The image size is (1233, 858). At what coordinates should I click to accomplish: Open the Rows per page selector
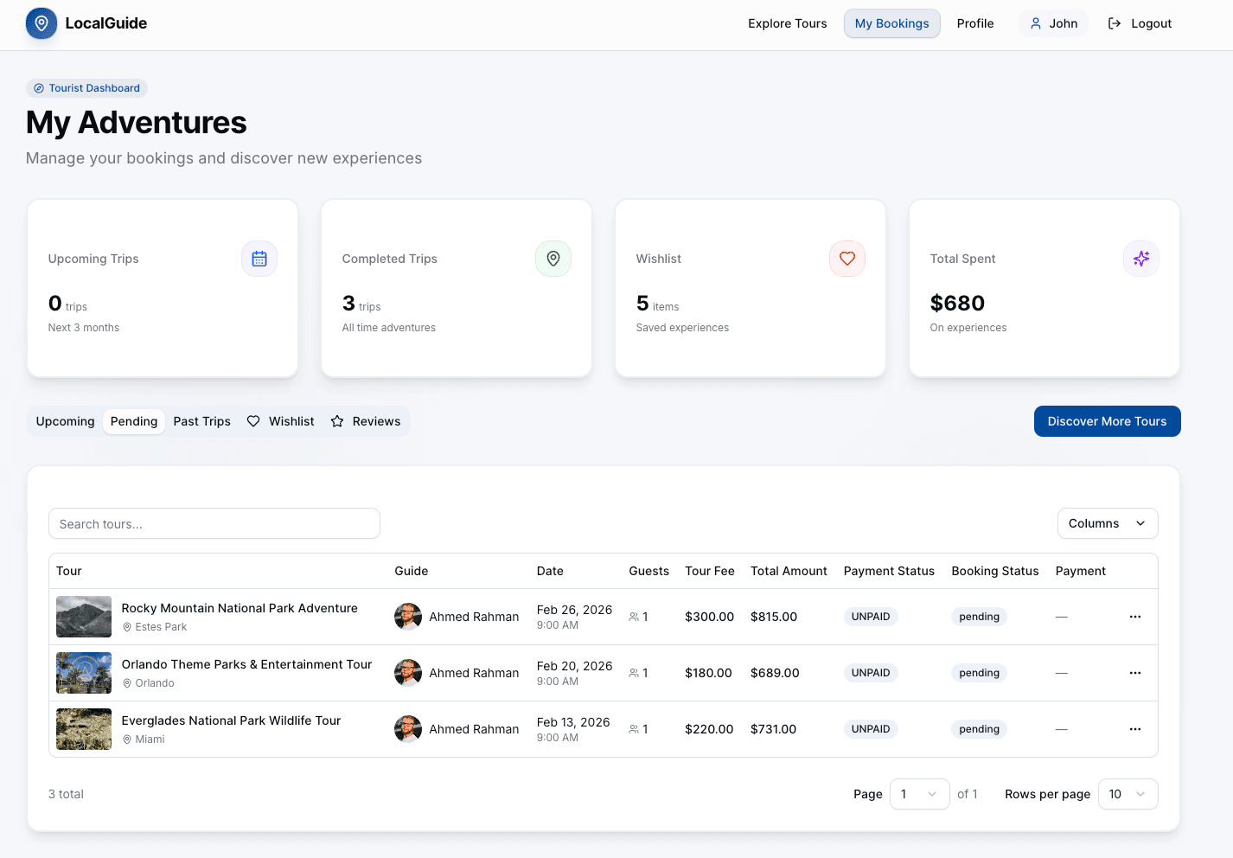click(1127, 793)
